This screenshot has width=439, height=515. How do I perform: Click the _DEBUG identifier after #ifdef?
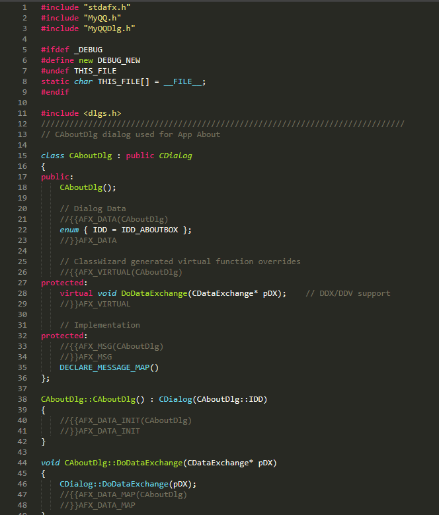coord(88,50)
